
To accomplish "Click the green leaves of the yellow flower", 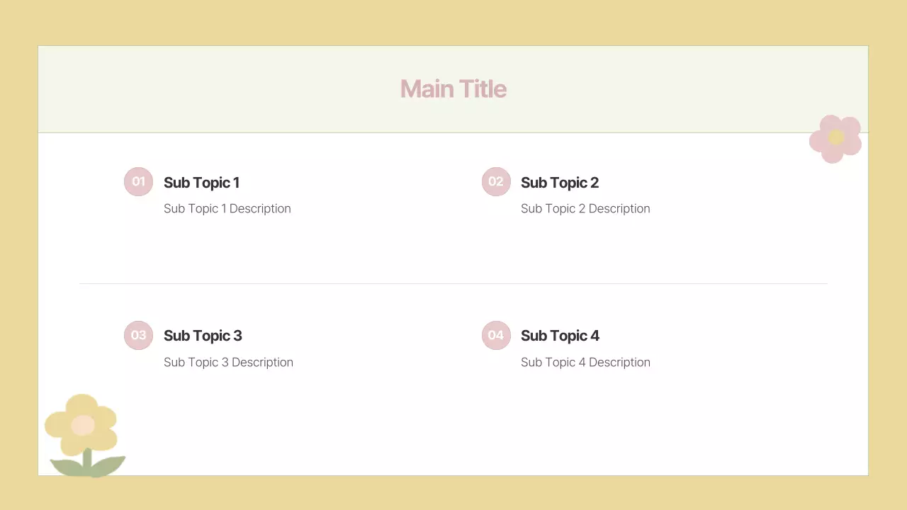I will 106,465.
